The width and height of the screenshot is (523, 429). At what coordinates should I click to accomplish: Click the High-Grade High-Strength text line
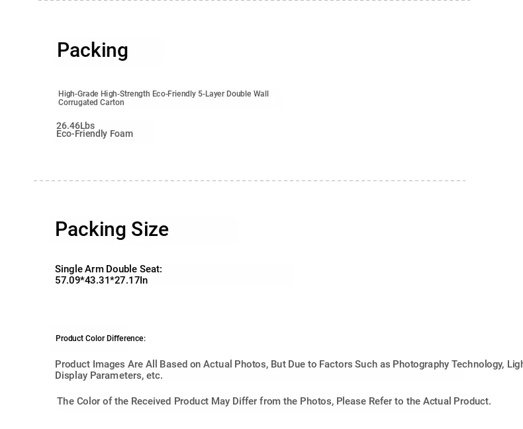click(x=164, y=94)
